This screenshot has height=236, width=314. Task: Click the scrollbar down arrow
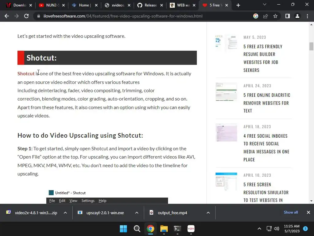311,201
